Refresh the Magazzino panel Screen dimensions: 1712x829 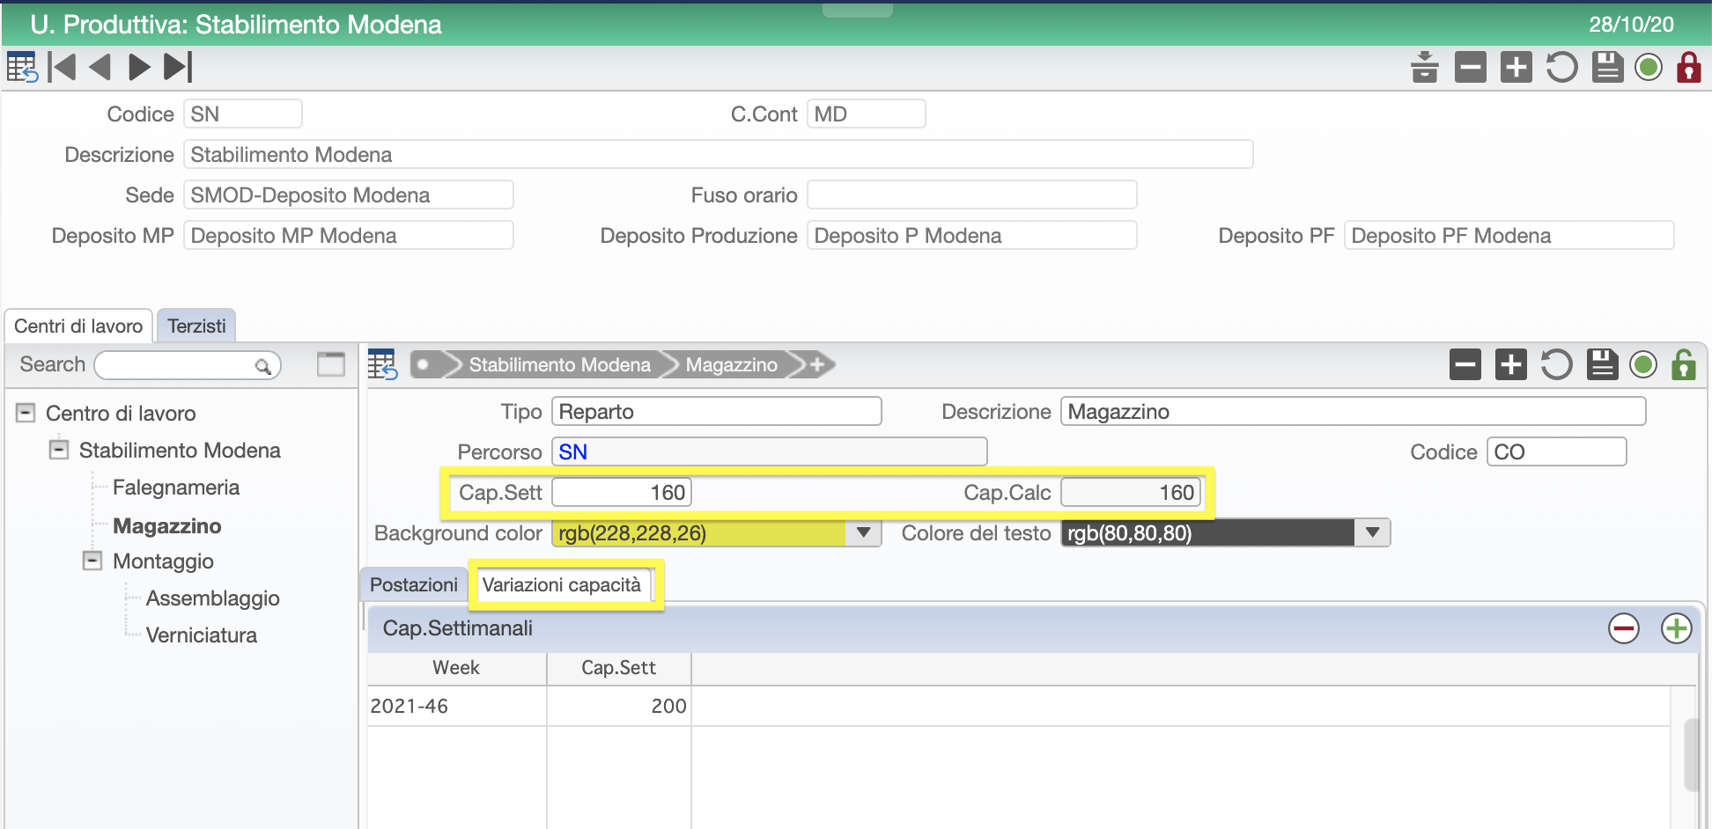[x=1556, y=364]
